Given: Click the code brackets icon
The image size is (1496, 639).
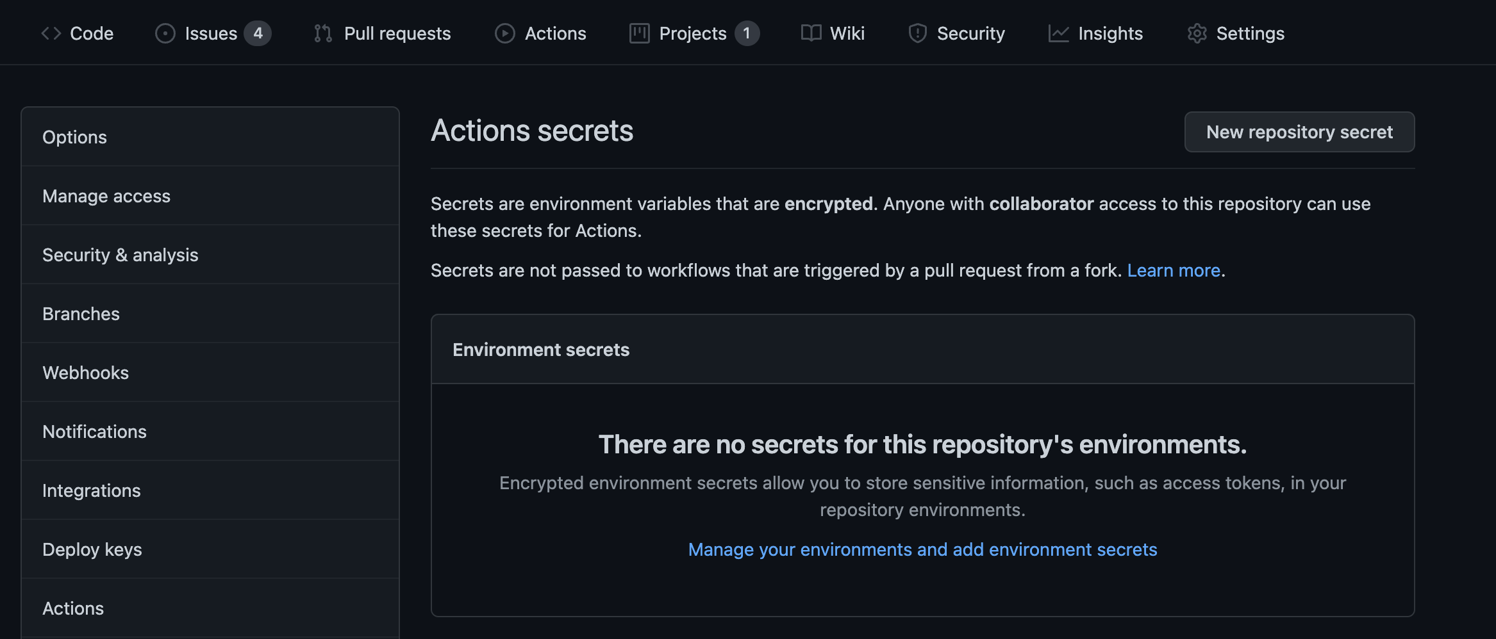Looking at the screenshot, I should (x=51, y=33).
